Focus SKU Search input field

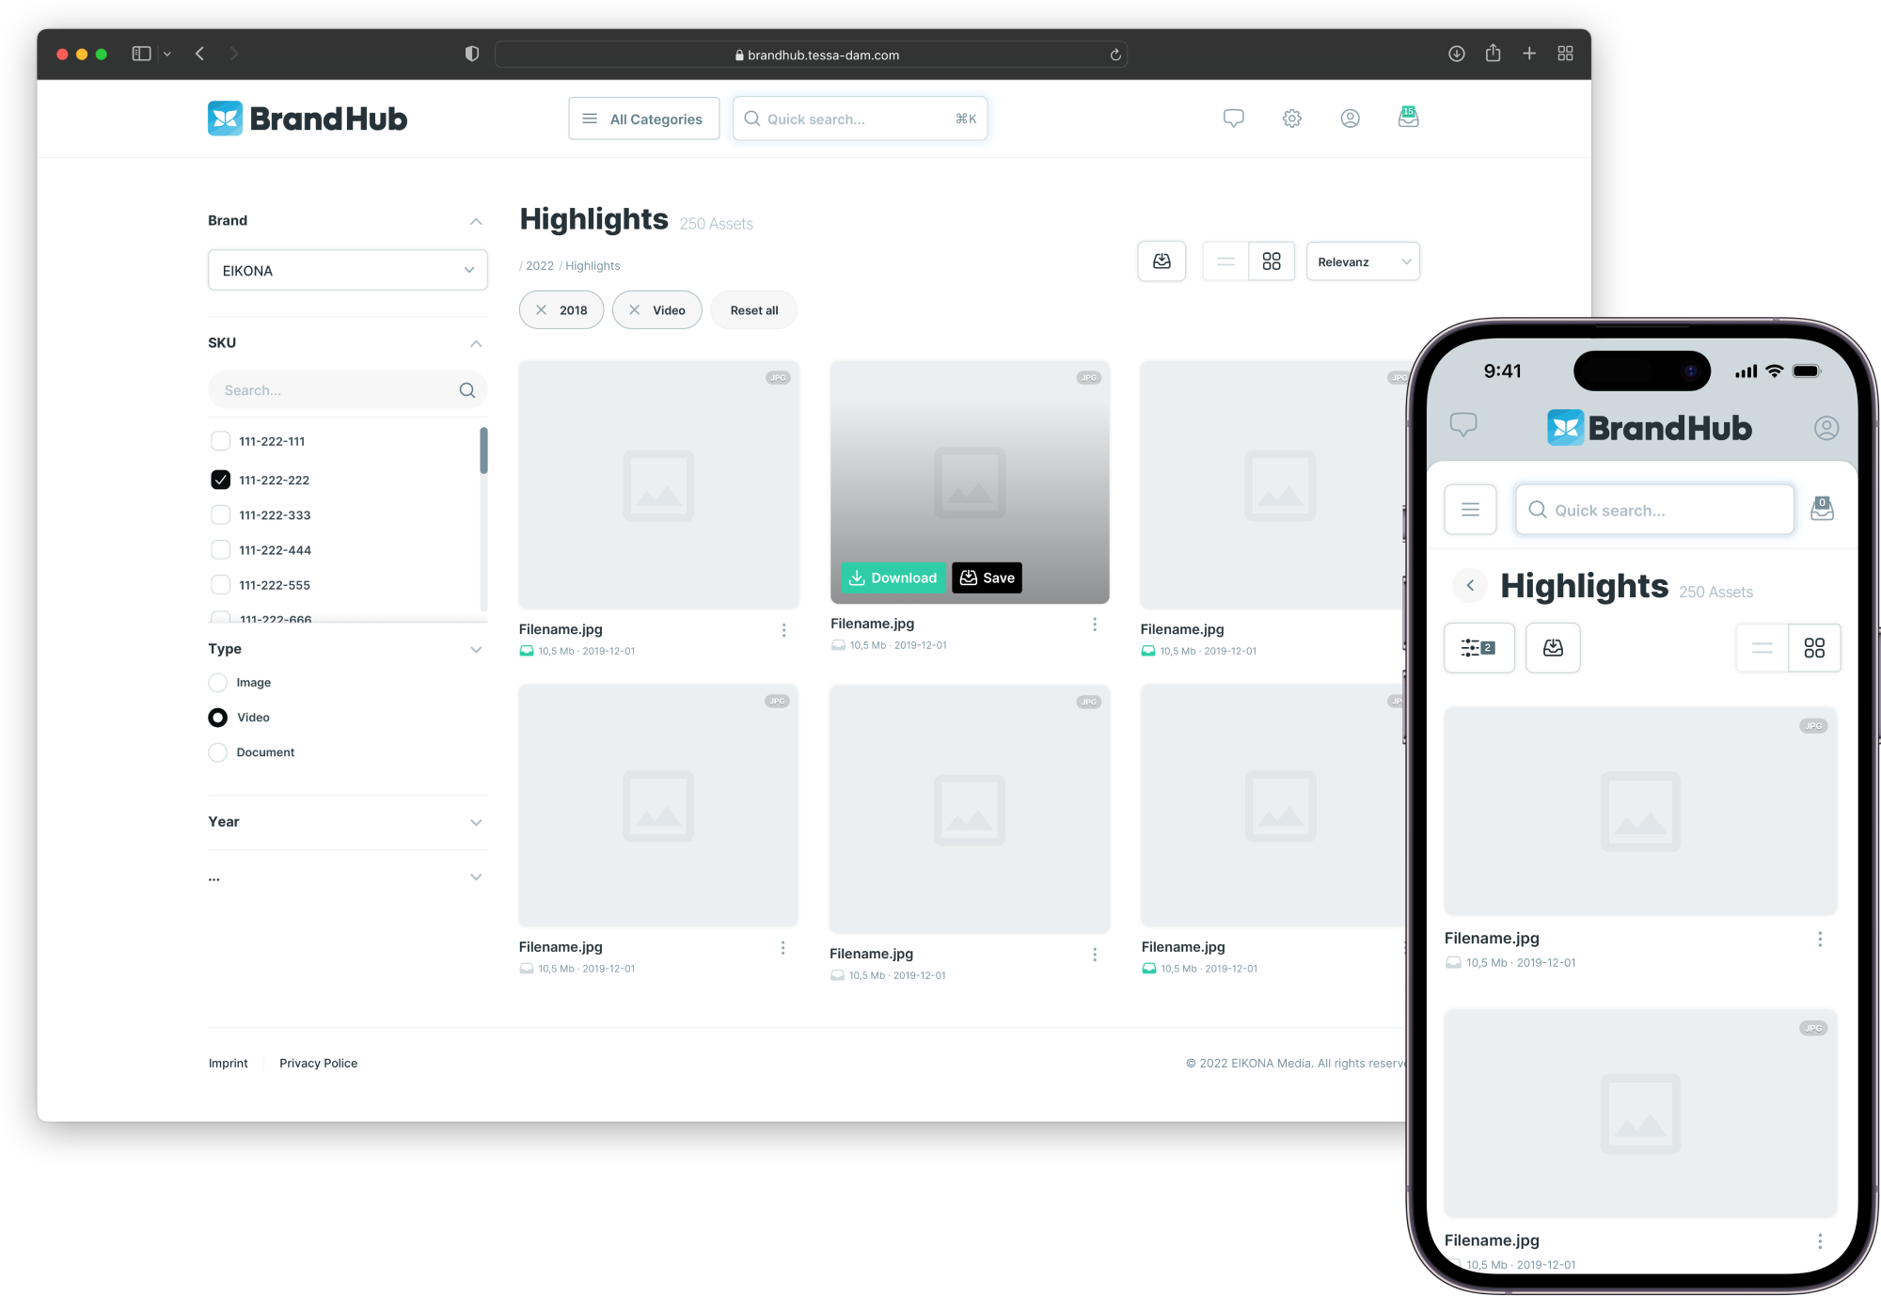tap(347, 390)
